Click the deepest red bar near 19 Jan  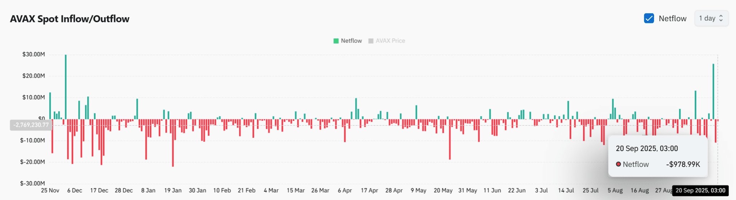[x=173, y=144]
